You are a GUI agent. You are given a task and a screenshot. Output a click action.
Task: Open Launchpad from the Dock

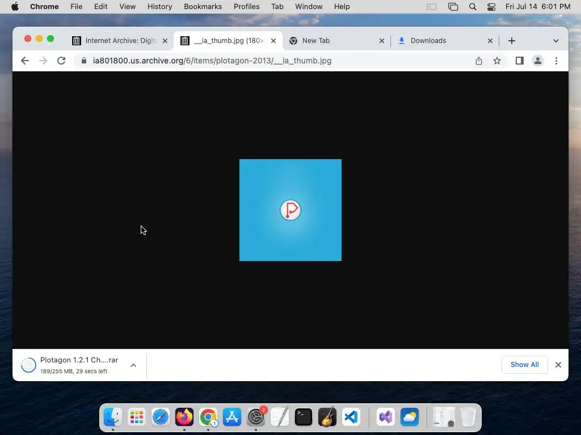(136, 417)
